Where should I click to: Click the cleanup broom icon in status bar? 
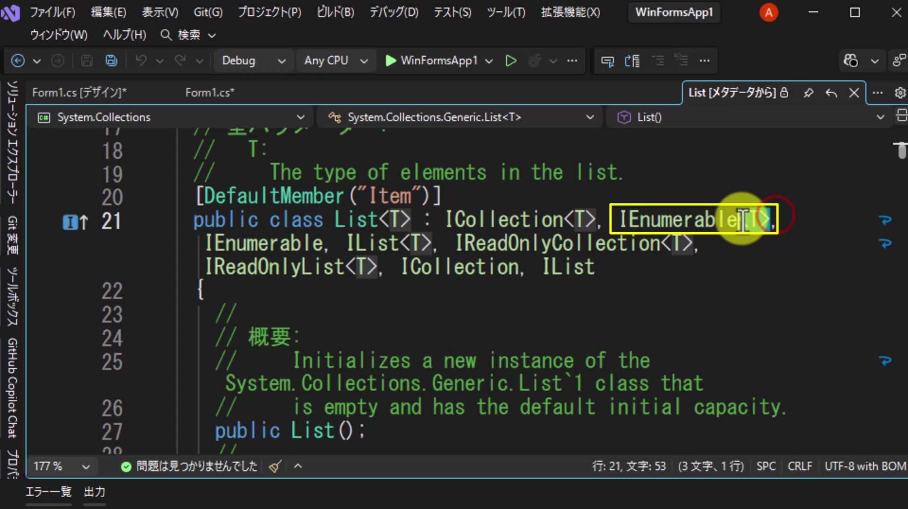tap(275, 466)
